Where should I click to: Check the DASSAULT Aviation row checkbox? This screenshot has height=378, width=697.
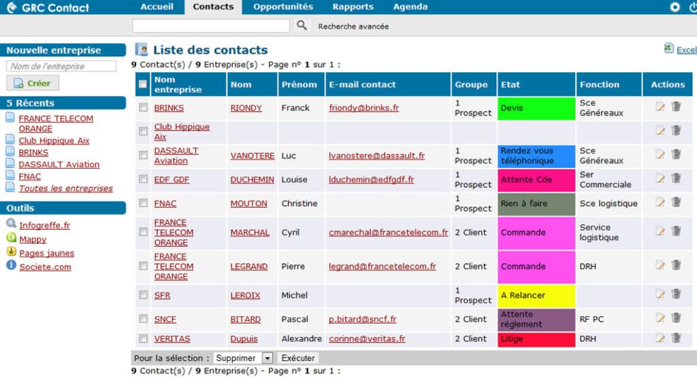[143, 155]
